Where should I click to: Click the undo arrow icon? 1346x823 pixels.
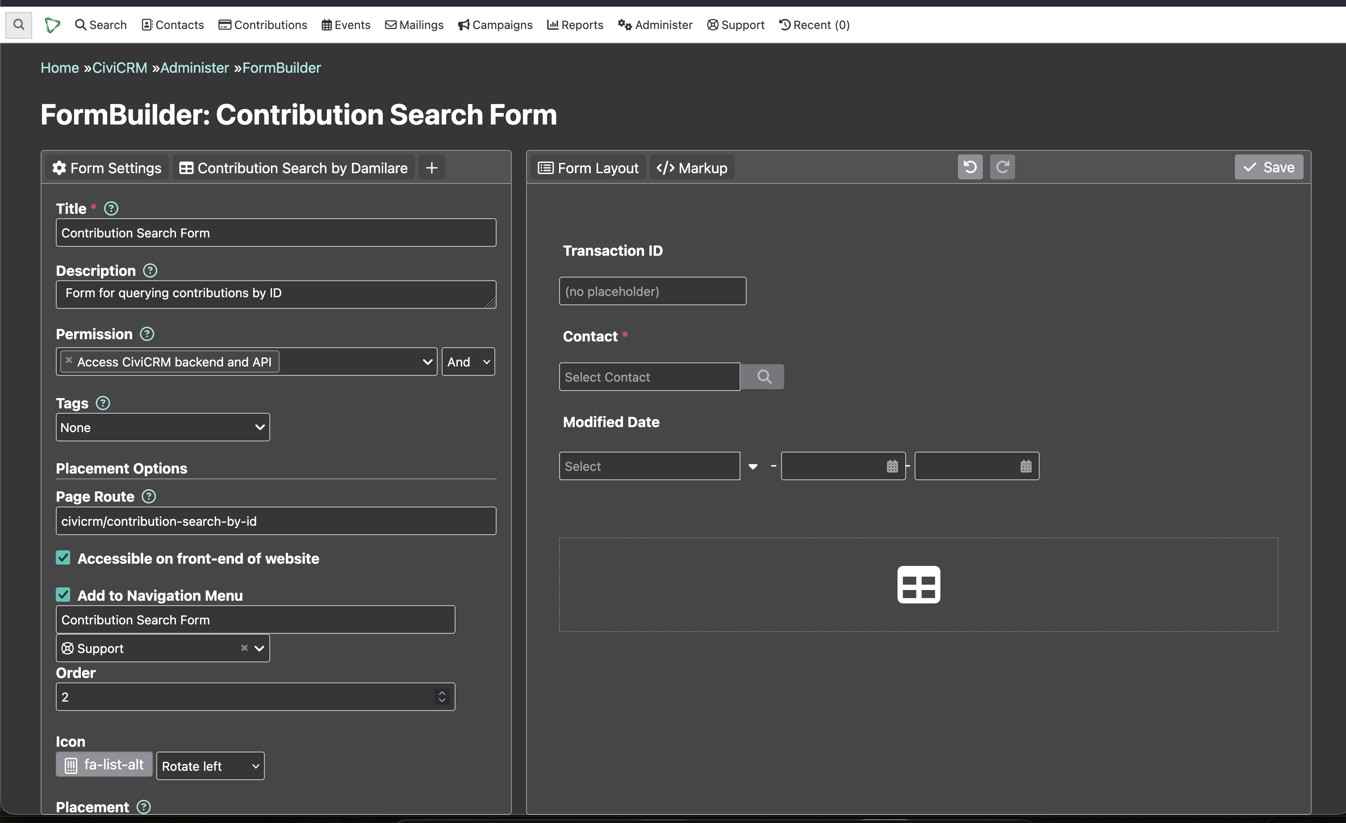coord(970,167)
